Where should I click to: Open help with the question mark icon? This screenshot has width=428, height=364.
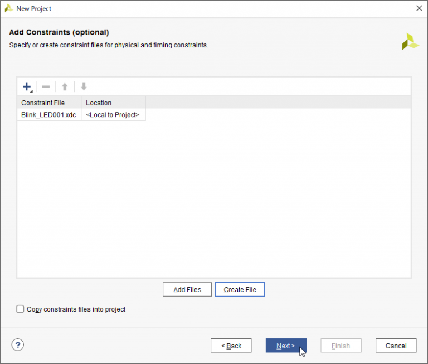(x=18, y=345)
